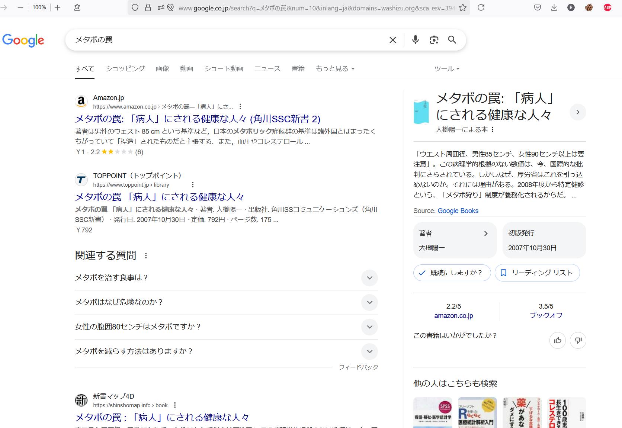The height and width of the screenshot is (428, 622).
Task: Switch to the 画像 tab
Action: (163, 69)
